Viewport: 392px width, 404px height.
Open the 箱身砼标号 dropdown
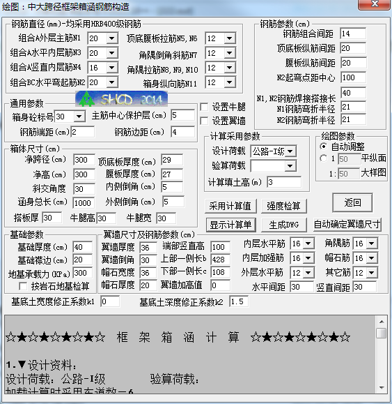click(x=79, y=117)
